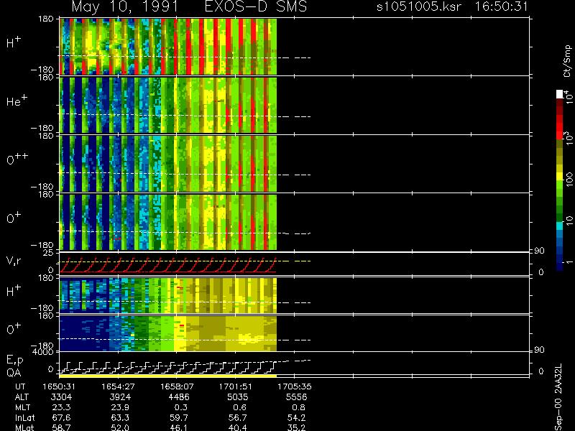
Task: Click the 'ALT' row label
Action: tap(22, 397)
